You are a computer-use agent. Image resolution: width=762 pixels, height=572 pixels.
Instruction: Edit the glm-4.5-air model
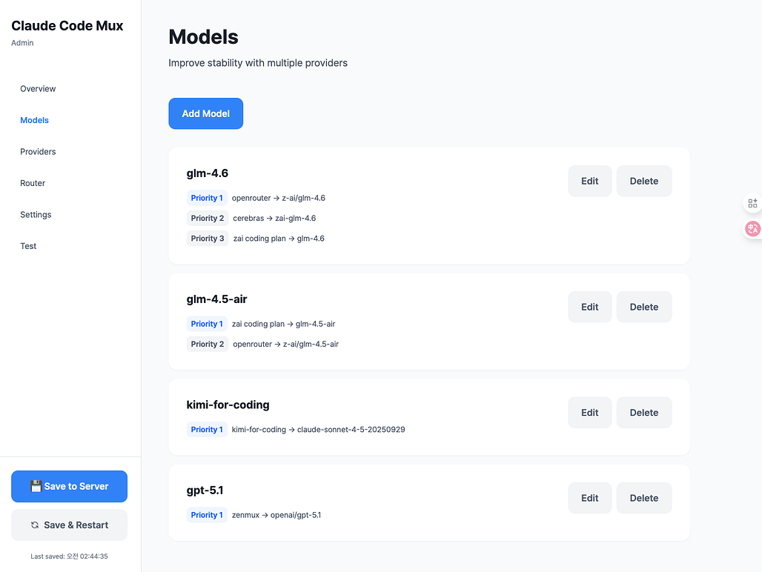tap(589, 307)
